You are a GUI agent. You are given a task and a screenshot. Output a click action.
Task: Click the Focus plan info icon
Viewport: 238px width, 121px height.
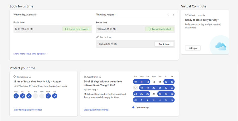pyautogui.click(x=30, y=77)
